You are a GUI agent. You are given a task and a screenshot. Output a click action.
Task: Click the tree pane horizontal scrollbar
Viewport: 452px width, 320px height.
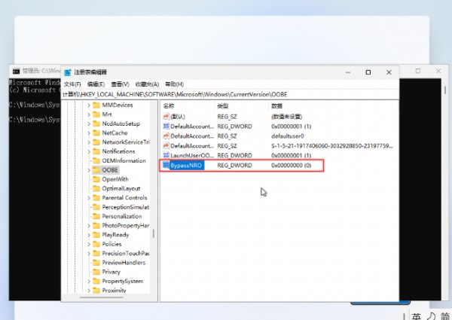[x=102, y=297]
